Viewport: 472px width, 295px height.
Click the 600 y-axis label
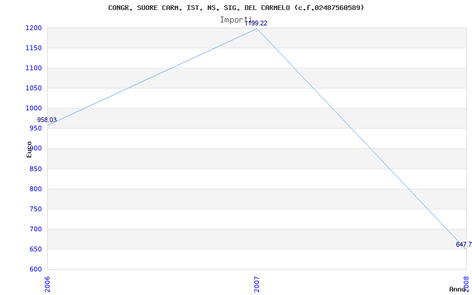[35, 270]
